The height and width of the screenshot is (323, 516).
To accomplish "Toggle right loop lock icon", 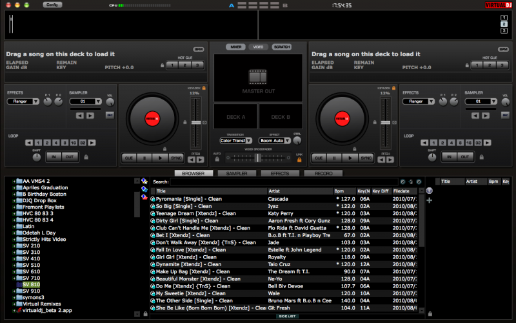I will pos(481,157).
